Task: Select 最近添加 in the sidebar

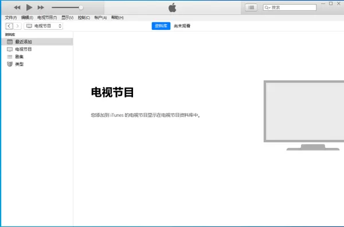Action: (x=37, y=42)
